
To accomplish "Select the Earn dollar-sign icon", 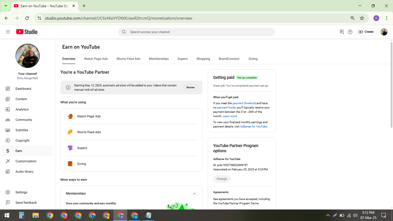I will 8,151.
